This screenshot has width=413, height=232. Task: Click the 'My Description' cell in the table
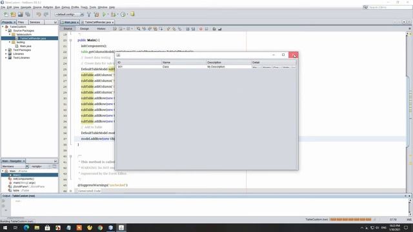pos(228,67)
